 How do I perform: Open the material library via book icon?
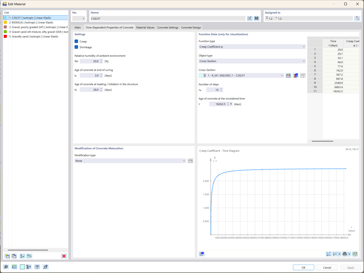click(256, 18)
